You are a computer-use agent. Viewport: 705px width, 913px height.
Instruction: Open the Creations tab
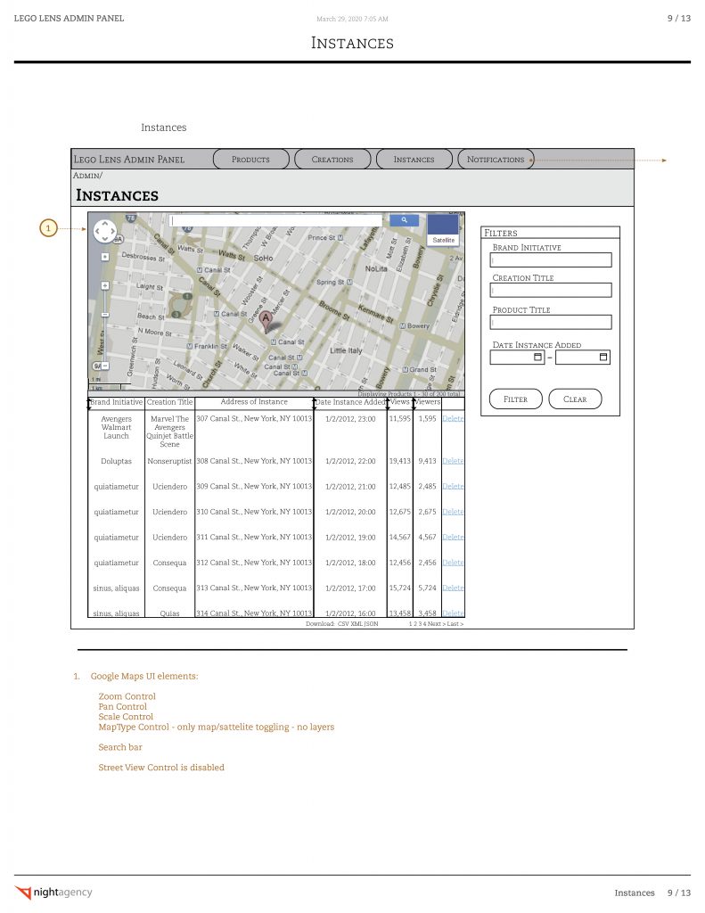coord(332,159)
